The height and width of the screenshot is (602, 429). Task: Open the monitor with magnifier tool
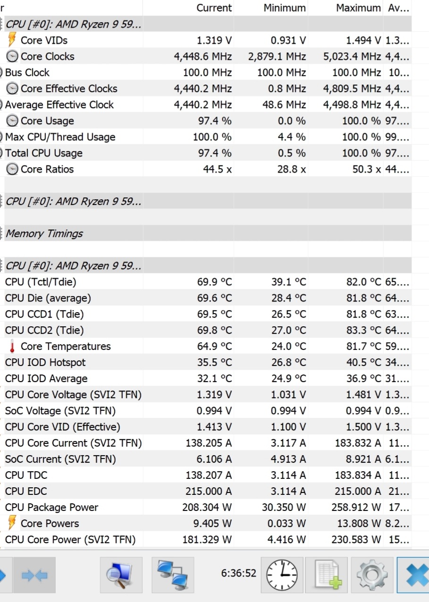coord(121,575)
